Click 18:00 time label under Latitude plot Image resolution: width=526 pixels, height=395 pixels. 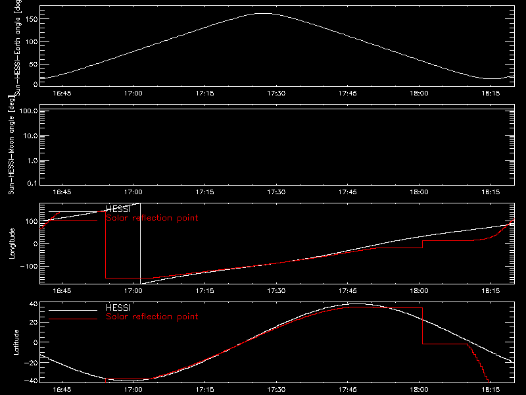419,390
